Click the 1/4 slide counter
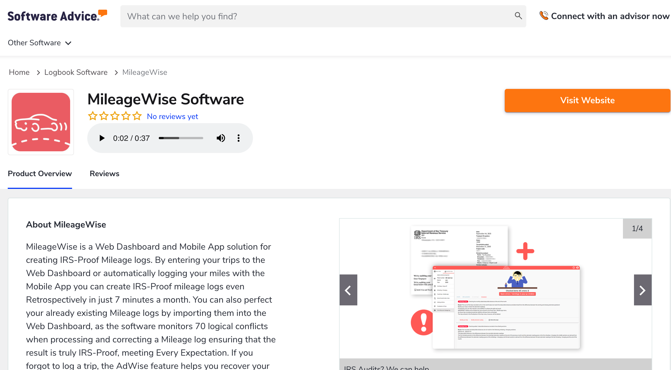This screenshot has height=370, width=671. 637,228
